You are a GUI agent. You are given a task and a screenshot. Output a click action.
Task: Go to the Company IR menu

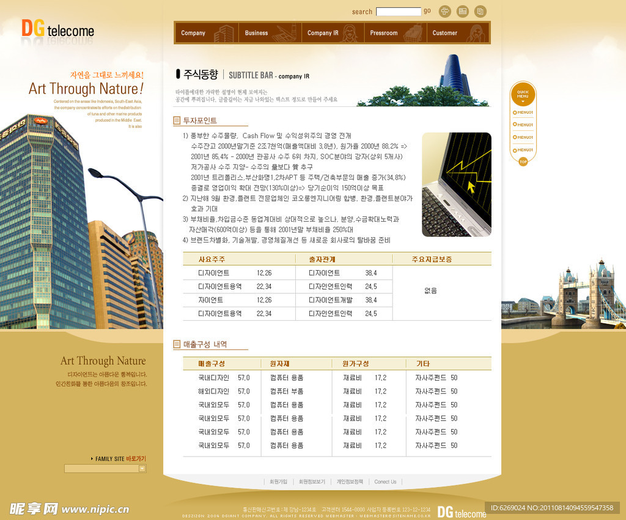323,33
